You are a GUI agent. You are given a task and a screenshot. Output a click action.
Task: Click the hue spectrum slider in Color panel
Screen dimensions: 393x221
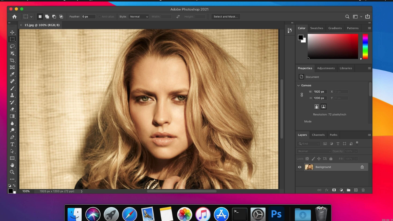click(365, 46)
